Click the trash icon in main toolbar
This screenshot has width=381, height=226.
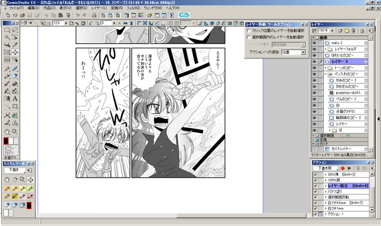(68, 16)
